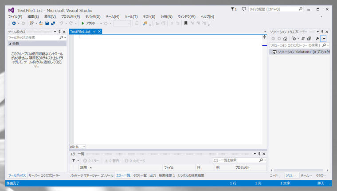Click the Redo arrow icon
The height and width of the screenshot is (191, 337).
(71, 23)
